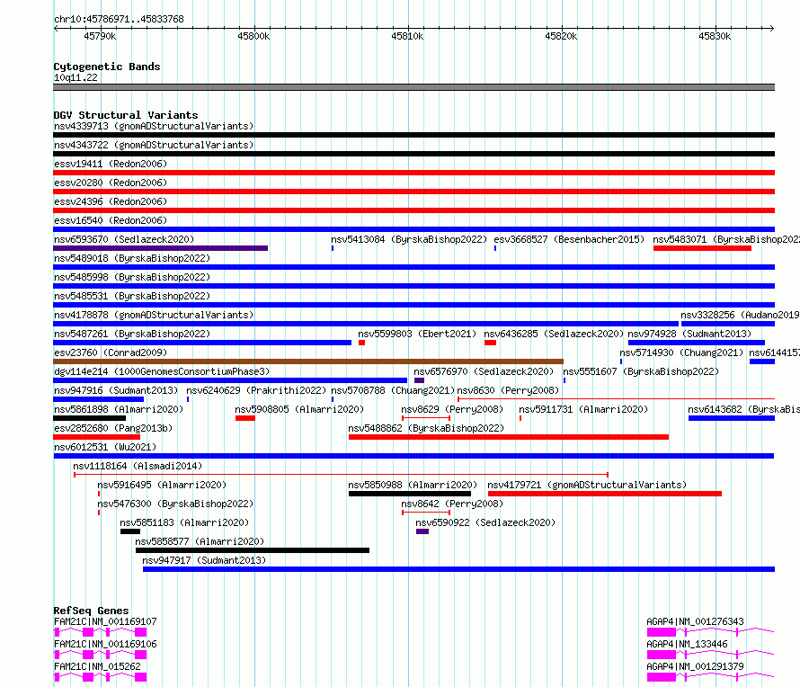800x687 pixels.
Task: Click nsv3328256 (Audano2019) label
Action: click(740, 315)
